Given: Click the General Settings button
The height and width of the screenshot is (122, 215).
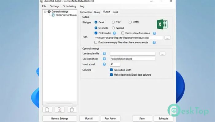Looking at the screenshot, I should tap(60, 118).
